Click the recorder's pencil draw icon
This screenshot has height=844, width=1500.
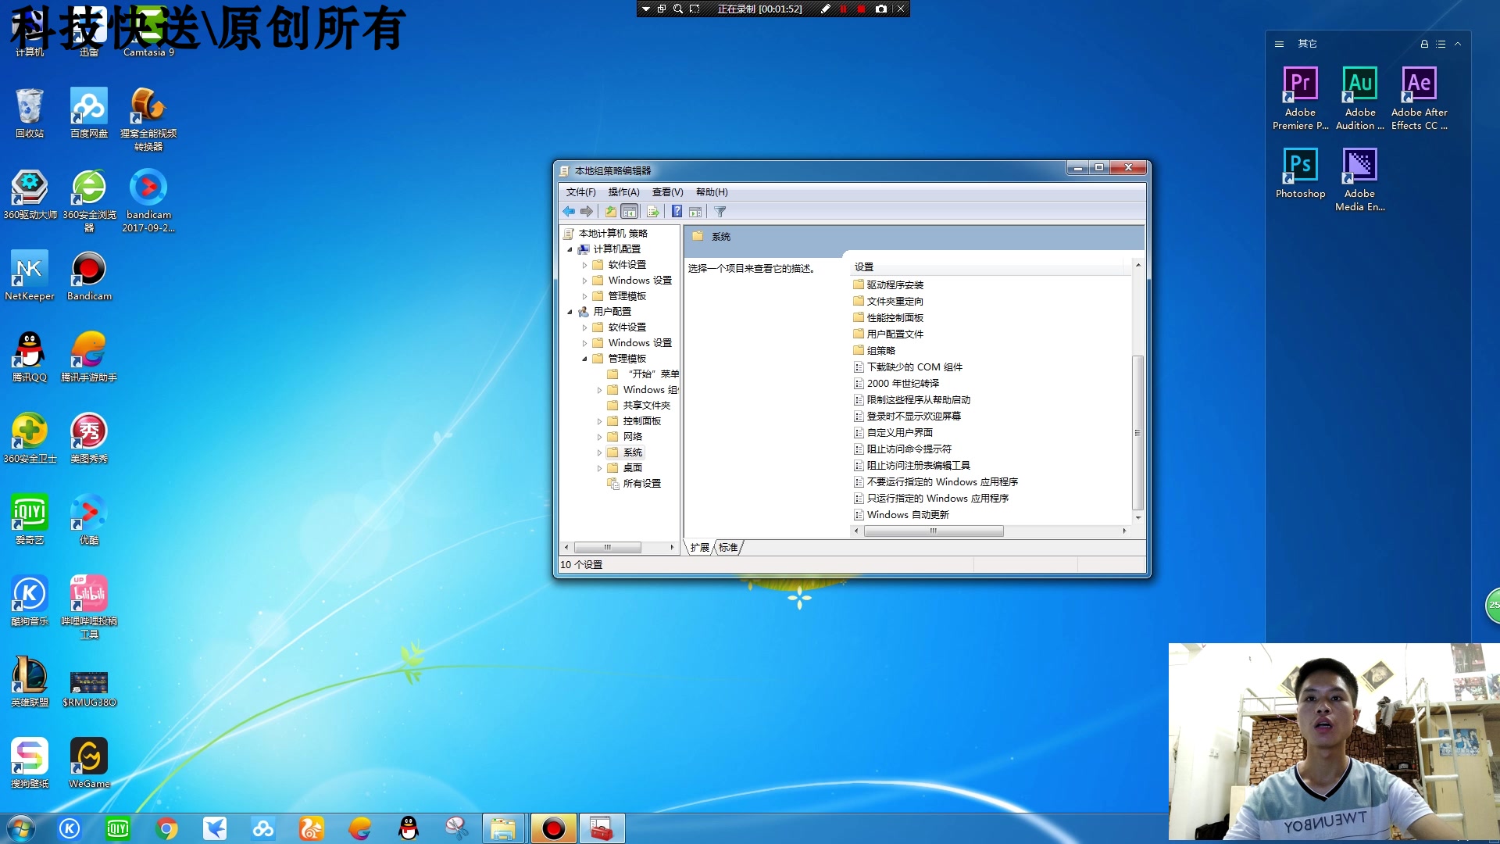click(x=825, y=9)
